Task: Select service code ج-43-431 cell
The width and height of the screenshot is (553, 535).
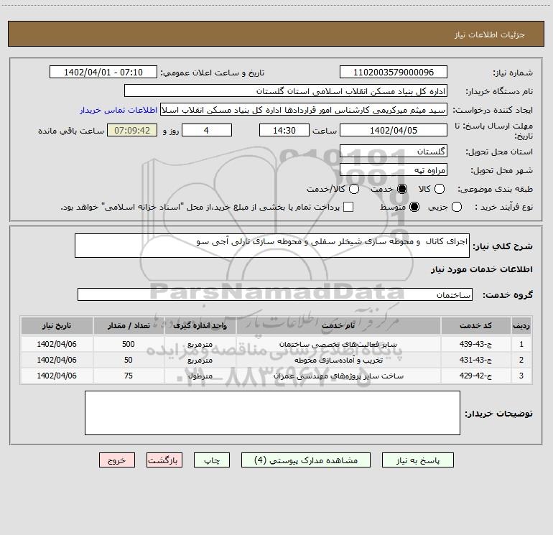Action: pyautogui.click(x=475, y=360)
